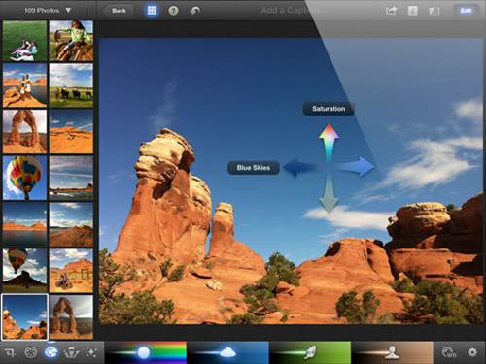The width and height of the screenshot is (486, 364).
Task: Click the Add a Caption field
Action: (294, 11)
